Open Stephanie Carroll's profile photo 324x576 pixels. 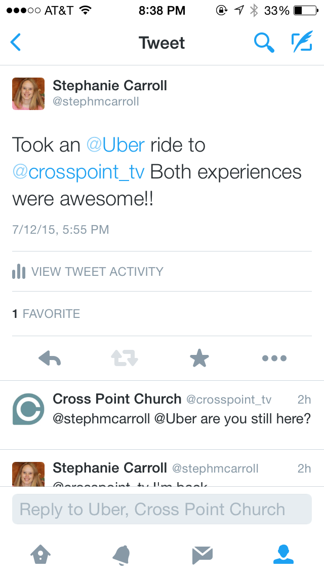coord(28,94)
